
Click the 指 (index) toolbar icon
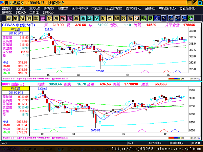130,18
